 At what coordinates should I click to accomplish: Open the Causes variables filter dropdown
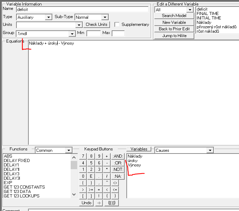click(x=209, y=150)
